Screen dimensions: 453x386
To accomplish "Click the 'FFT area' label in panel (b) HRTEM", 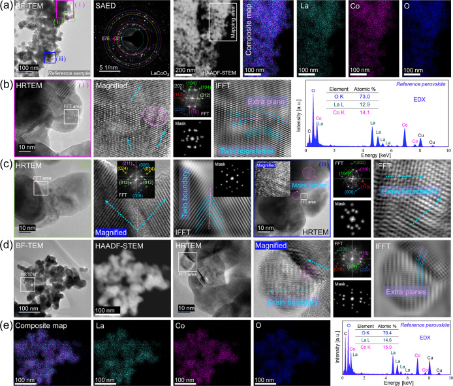I will [72, 106].
